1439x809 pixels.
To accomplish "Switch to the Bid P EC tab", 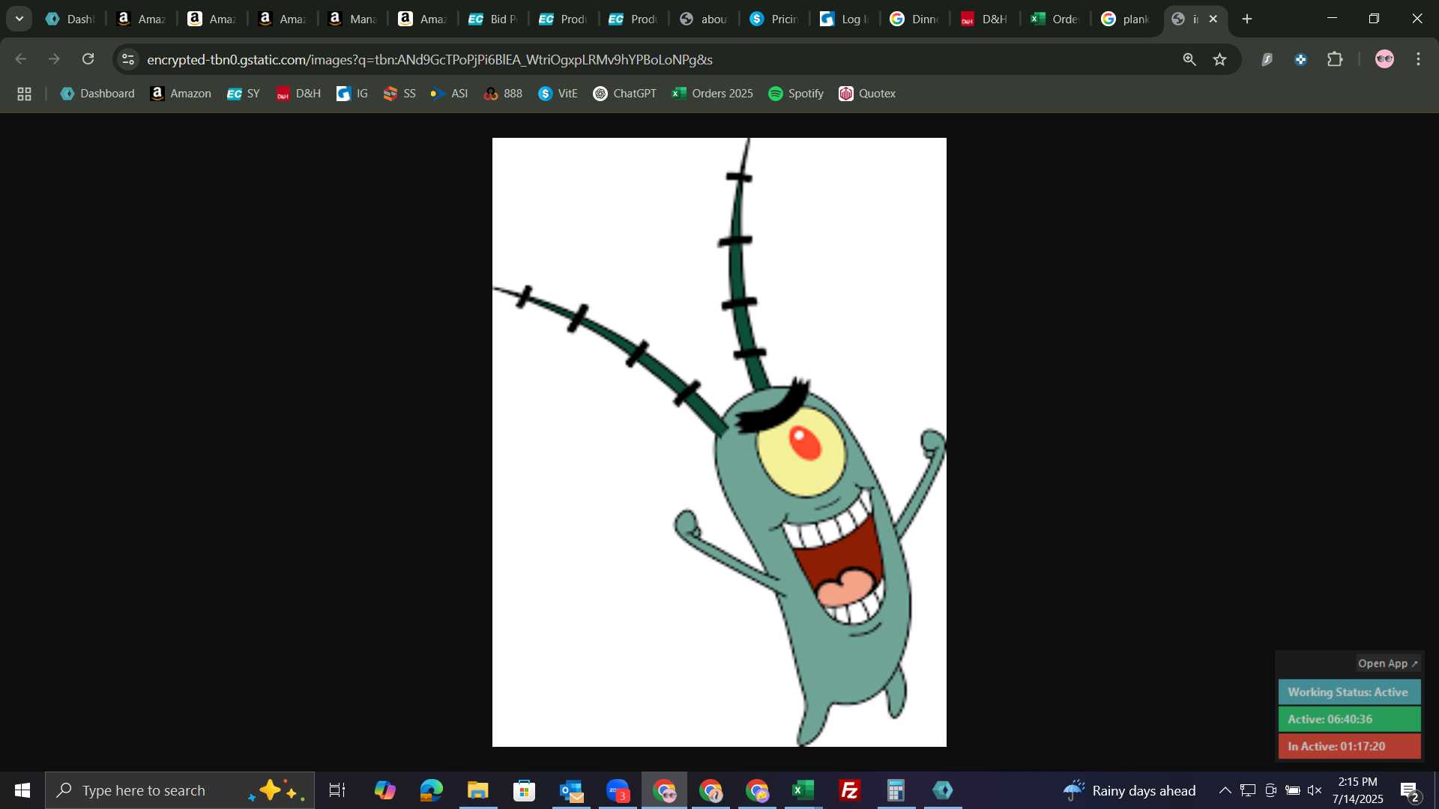I will click(493, 19).
